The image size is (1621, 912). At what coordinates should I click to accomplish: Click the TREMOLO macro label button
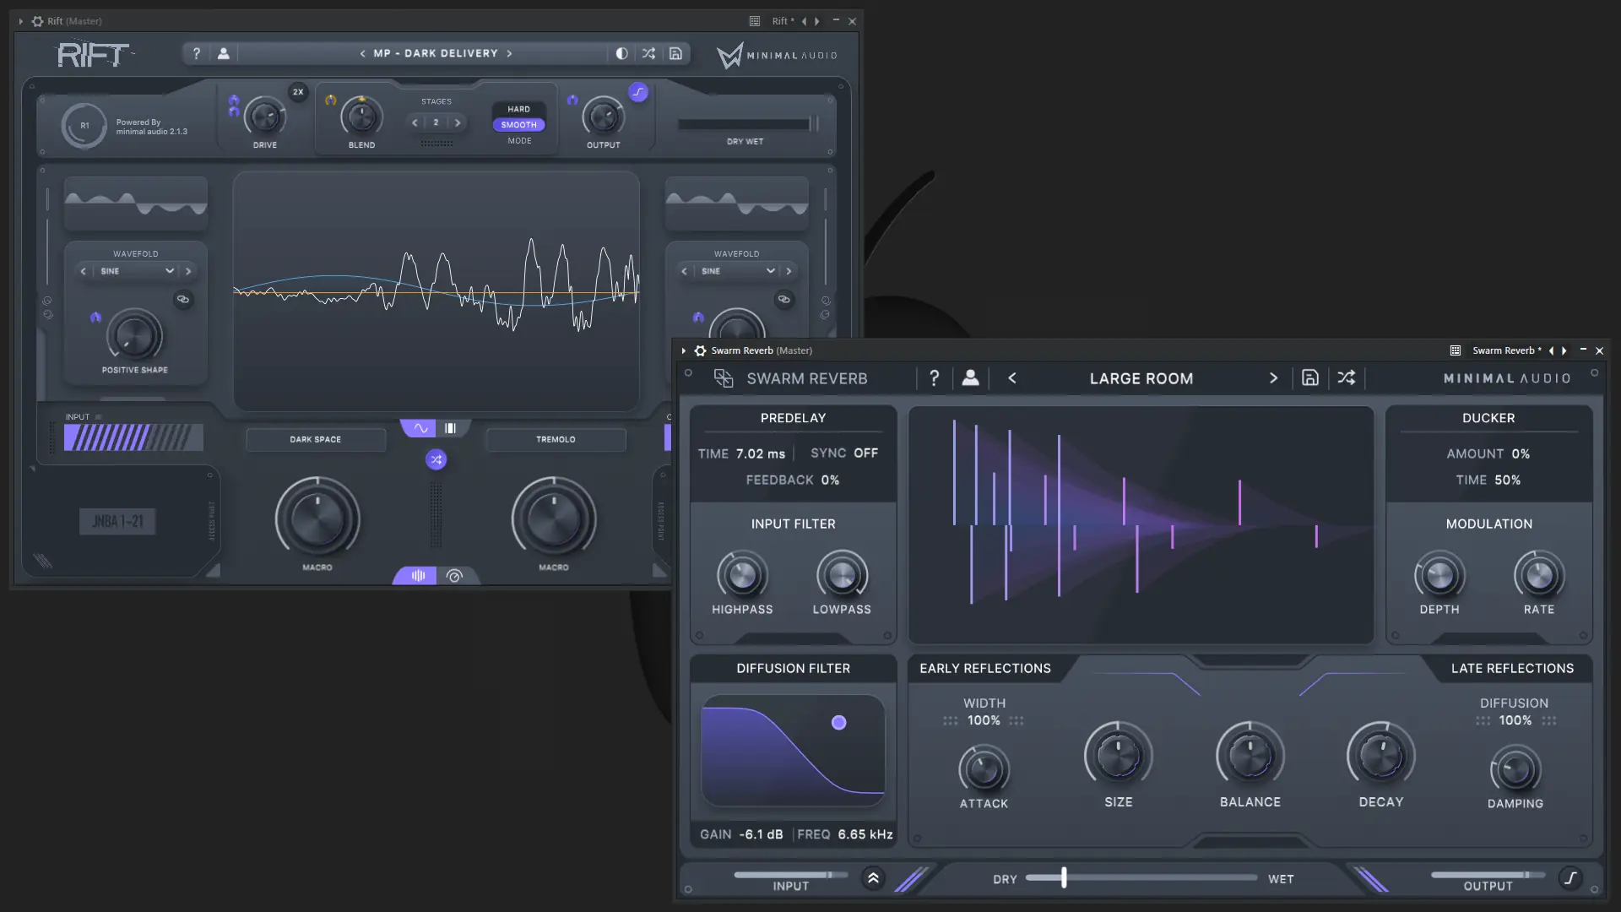click(556, 439)
